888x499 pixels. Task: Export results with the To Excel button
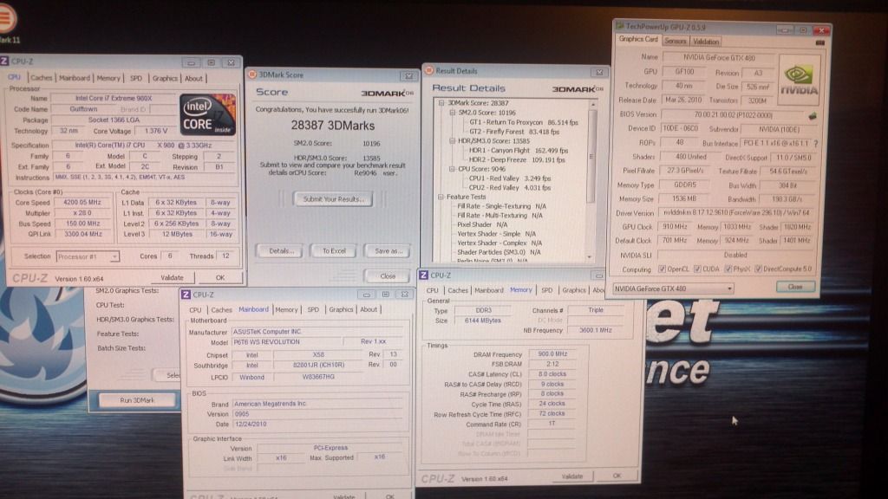334,250
